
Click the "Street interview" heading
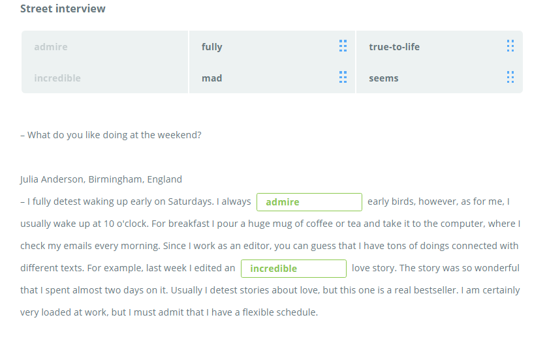click(x=63, y=8)
